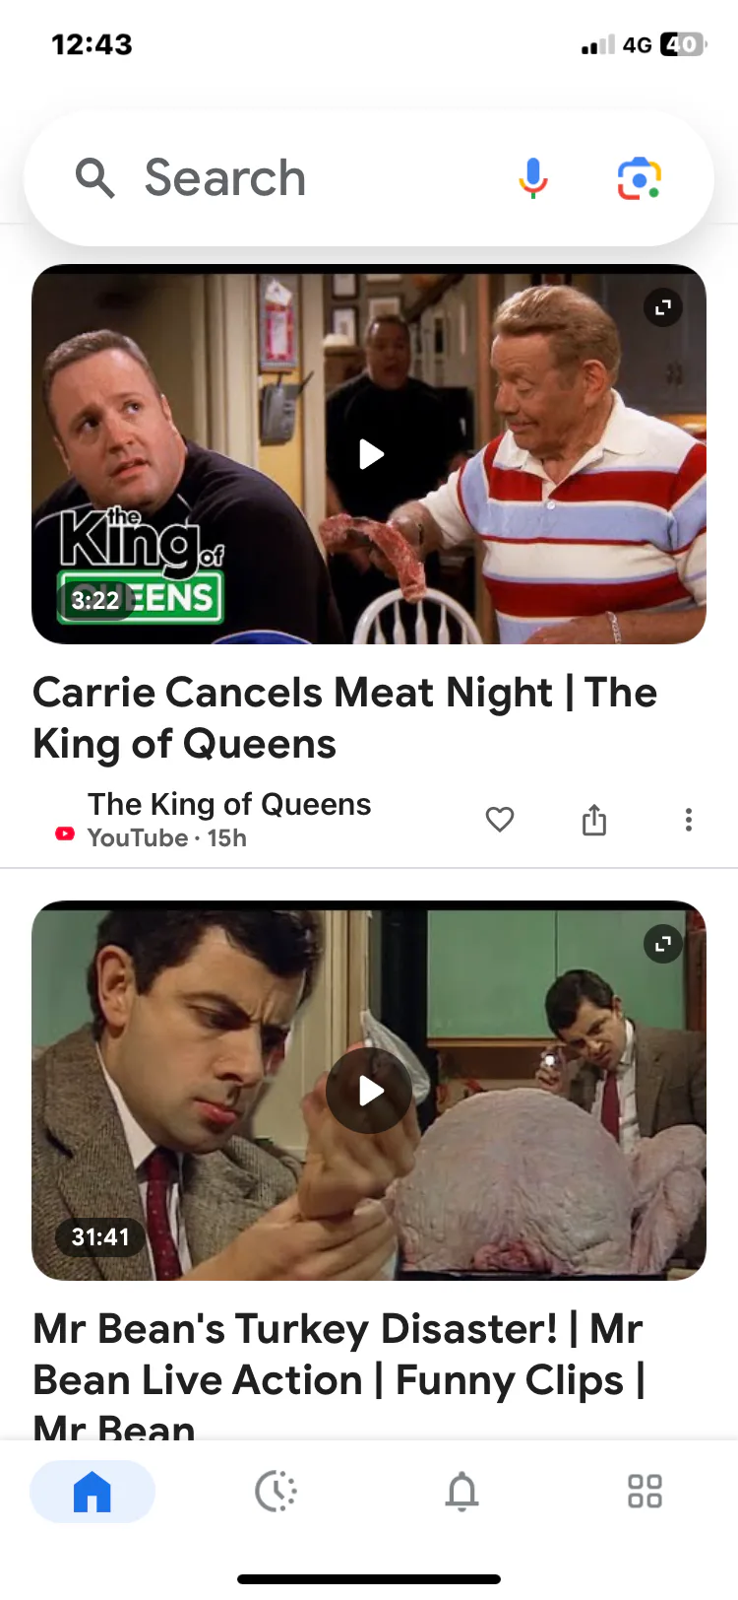The width and height of the screenshot is (738, 1600).
Task: Tap the microphone voice search icon
Action: pyautogui.click(x=532, y=178)
